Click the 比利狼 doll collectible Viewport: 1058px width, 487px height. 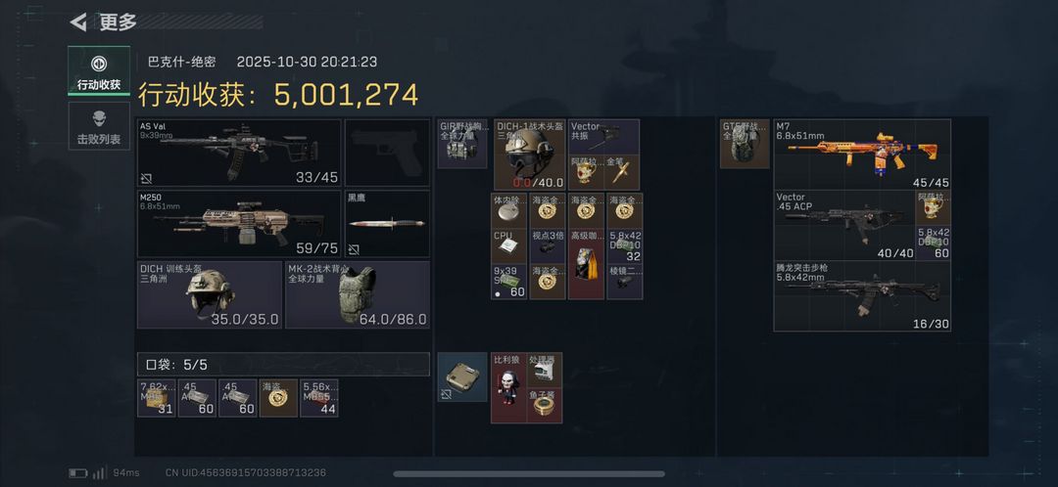click(x=508, y=387)
